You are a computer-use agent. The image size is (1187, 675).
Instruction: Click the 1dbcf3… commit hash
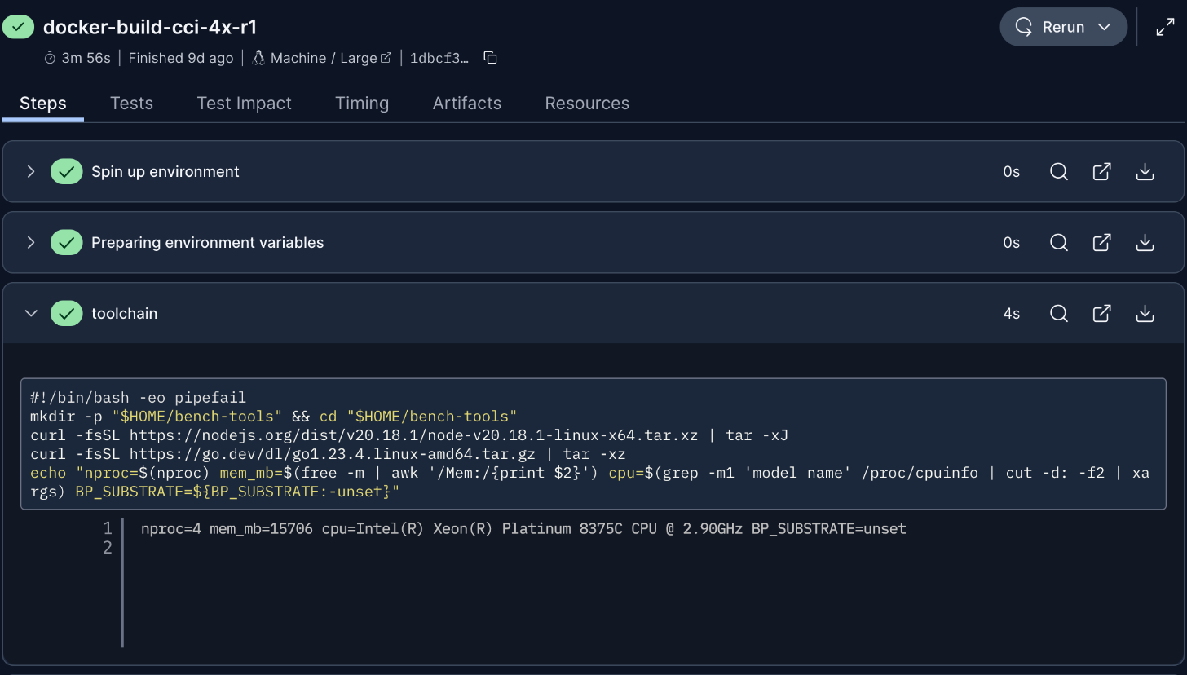click(440, 58)
